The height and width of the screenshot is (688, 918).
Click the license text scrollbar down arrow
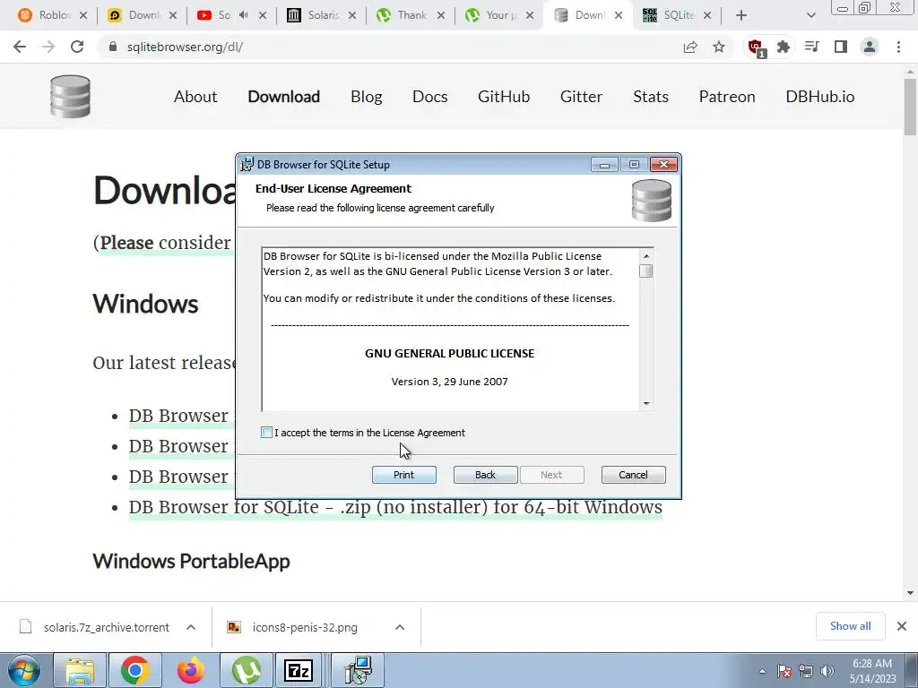(646, 403)
